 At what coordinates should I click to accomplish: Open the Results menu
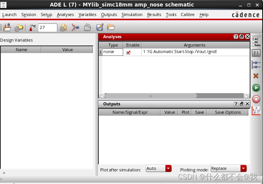click(154, 15)
